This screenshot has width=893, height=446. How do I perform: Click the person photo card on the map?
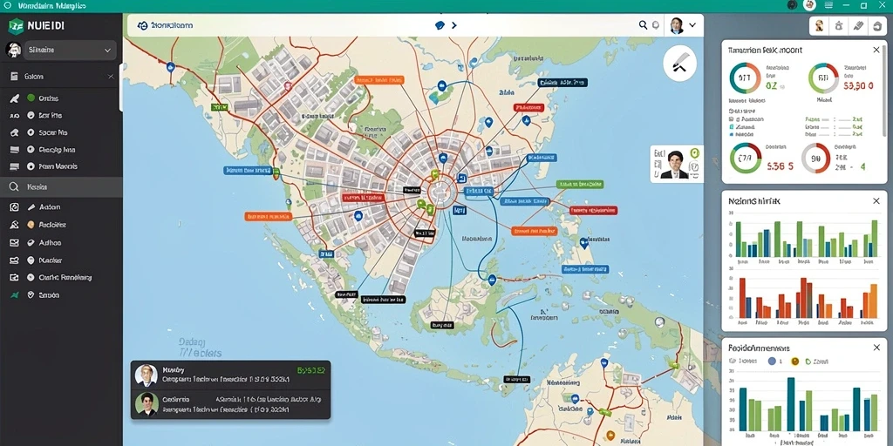[677, 164]
